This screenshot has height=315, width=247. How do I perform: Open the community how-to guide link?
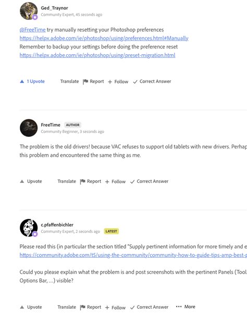(x=133, y=255)
